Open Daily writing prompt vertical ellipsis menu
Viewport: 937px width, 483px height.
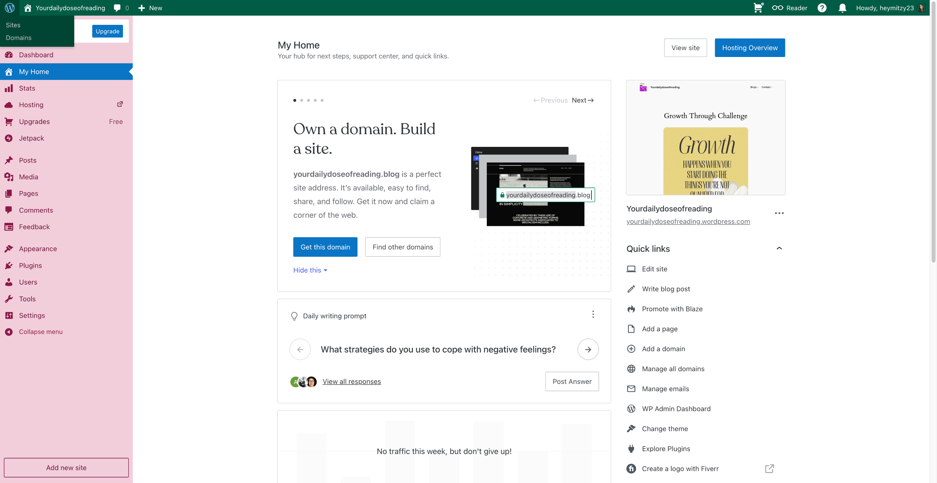click(593, 314)
